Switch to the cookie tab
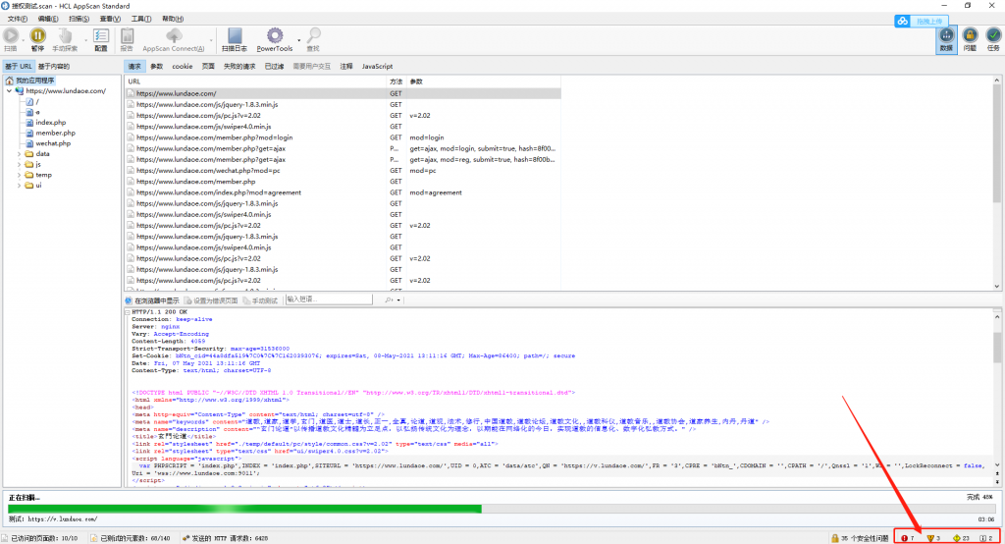The image size is (1005, 544). [x=183, y=66]
